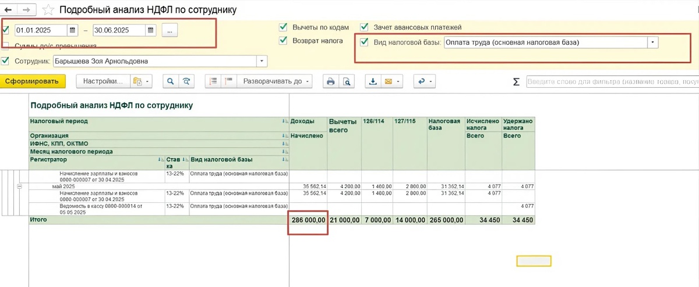699x287 pixels.
Task: Select total Удержано налога cell 34 450
Action: point(518,220)
